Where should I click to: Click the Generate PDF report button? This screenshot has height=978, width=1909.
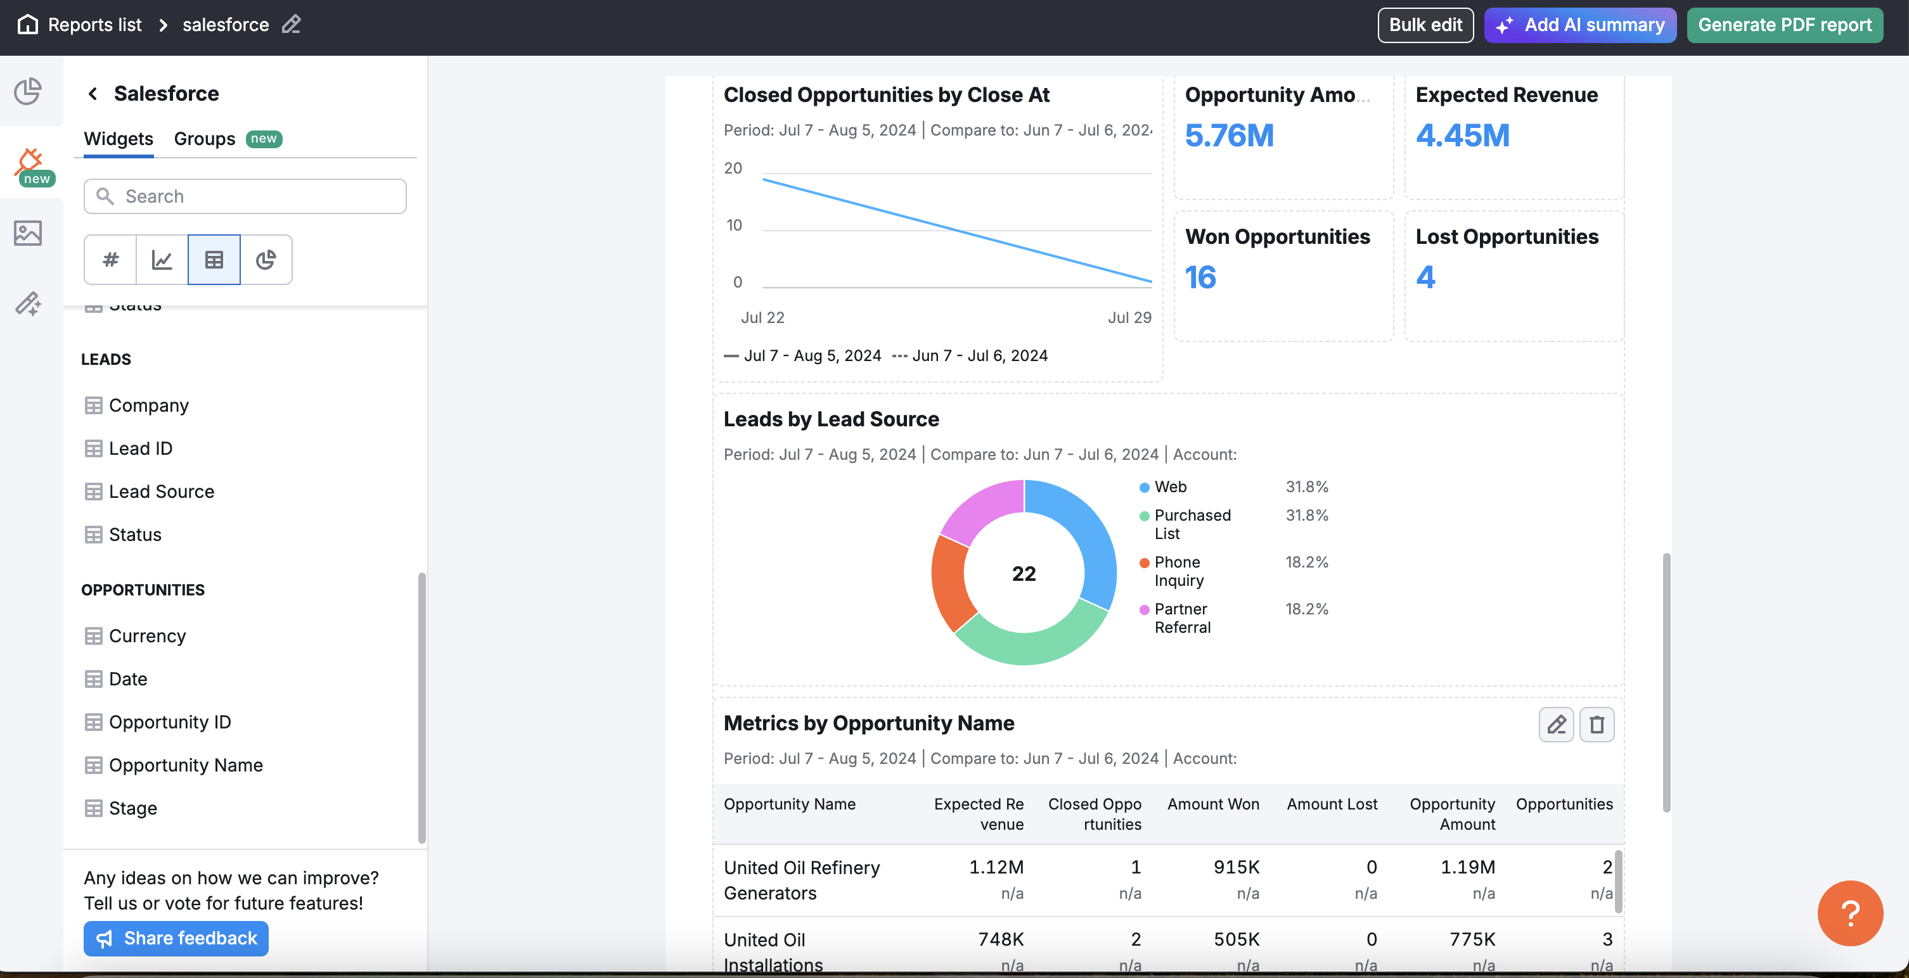pyautogui.click(x=1785, y=25)
